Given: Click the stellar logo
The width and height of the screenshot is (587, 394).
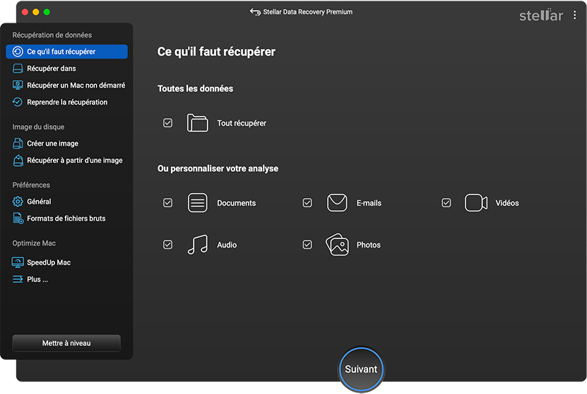Looking at the screenshot, I should (x=541, y=15).
